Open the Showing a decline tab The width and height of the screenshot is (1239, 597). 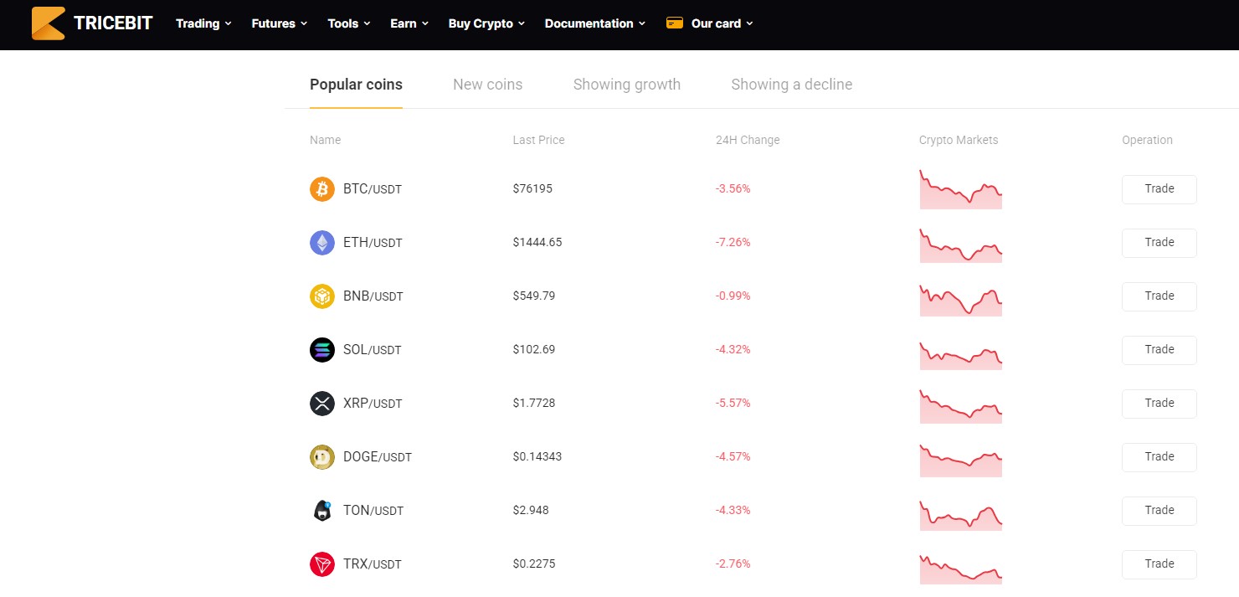click(x=792, y=85)
